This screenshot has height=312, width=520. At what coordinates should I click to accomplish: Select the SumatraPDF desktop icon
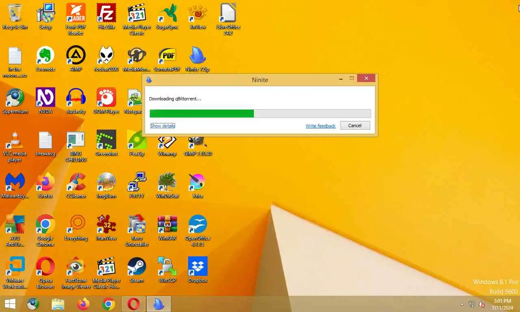[x=167, y=59]
